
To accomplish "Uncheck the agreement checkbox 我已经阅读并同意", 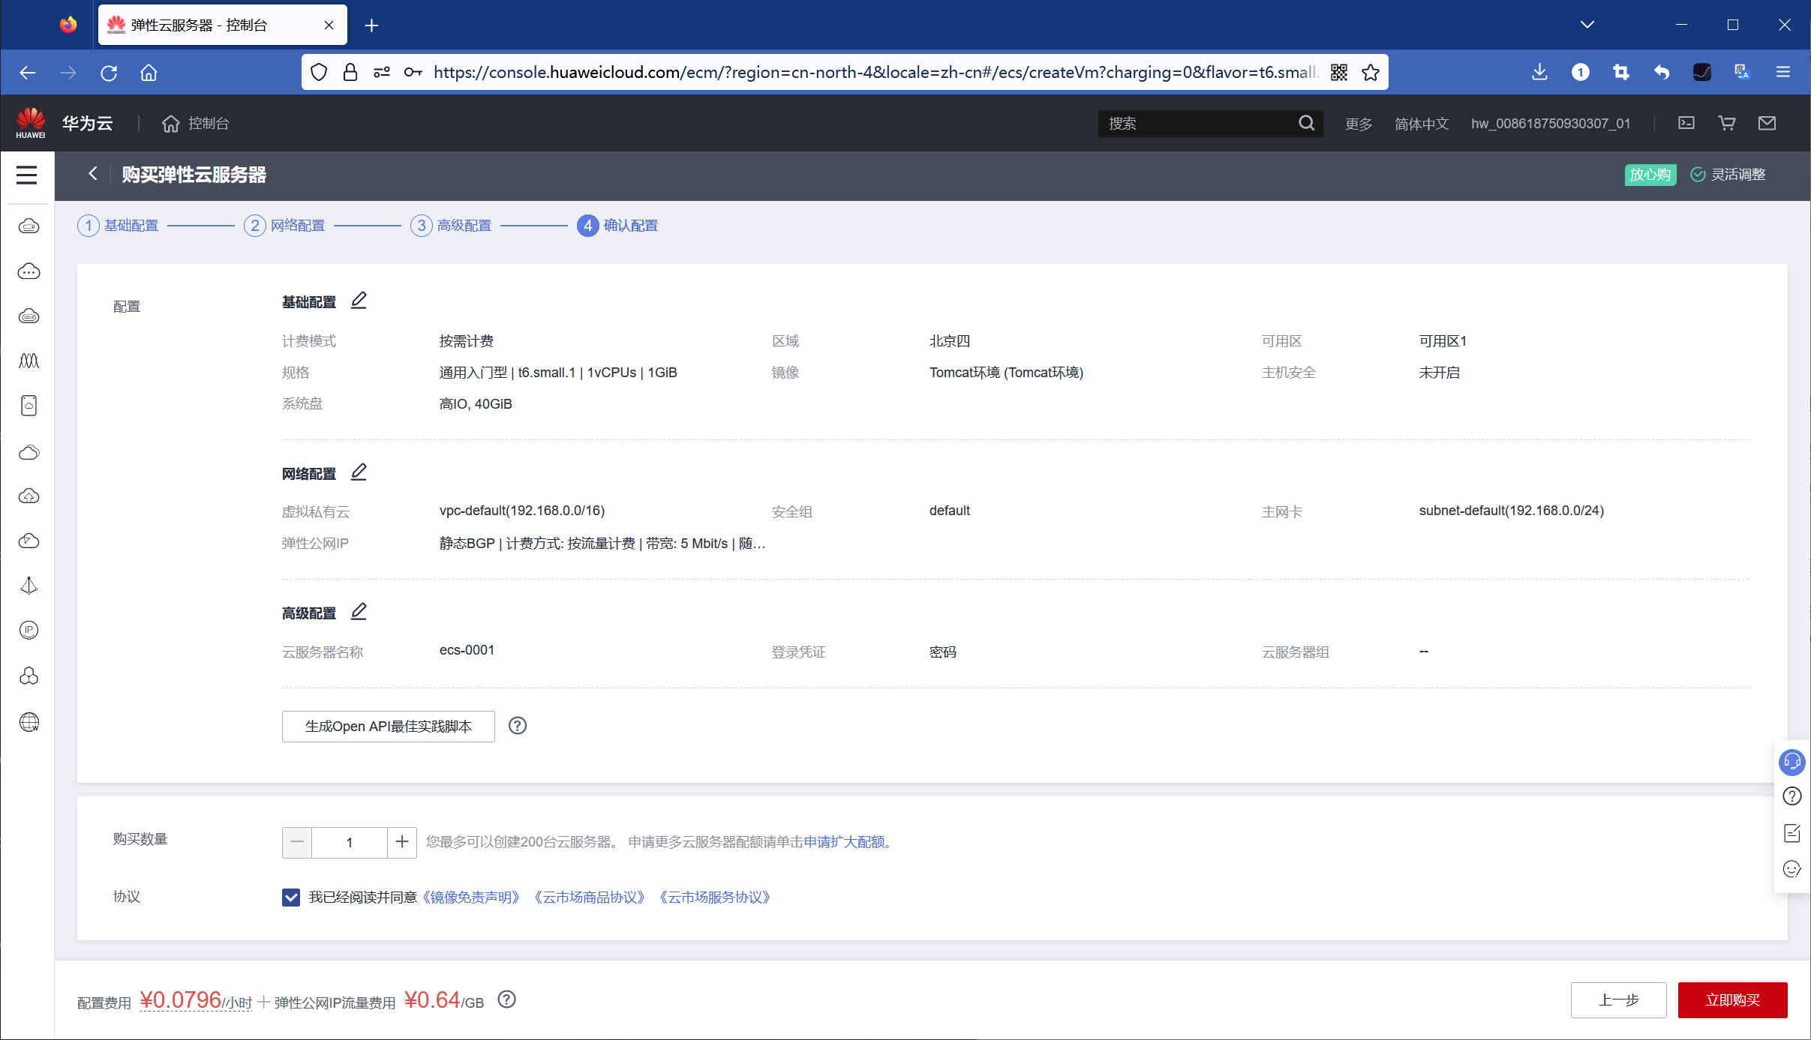I will coord(291,897).
